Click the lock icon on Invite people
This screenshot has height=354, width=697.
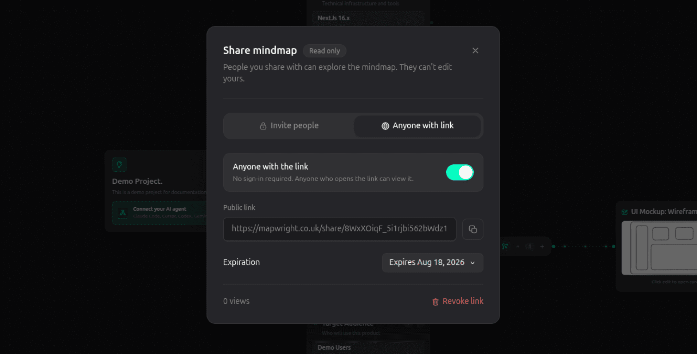[263, 126]
